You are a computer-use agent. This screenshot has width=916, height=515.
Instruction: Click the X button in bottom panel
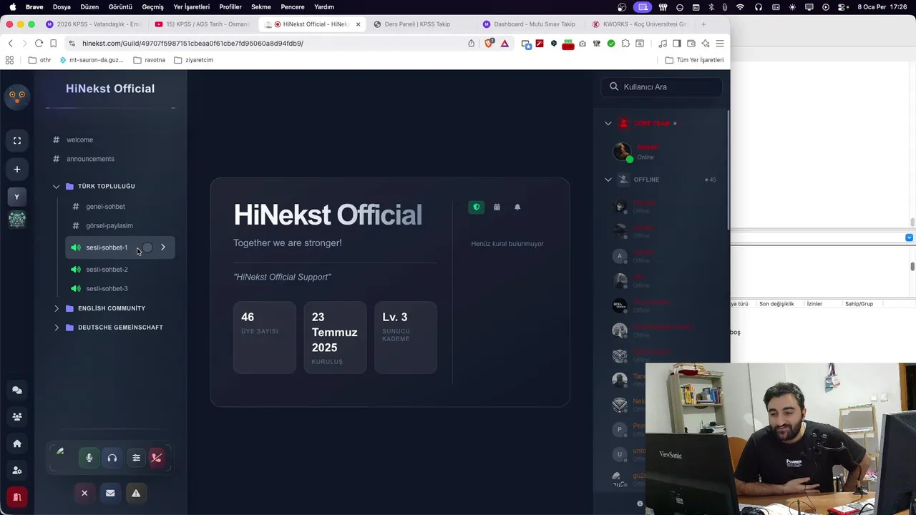[x=84, y=493]
